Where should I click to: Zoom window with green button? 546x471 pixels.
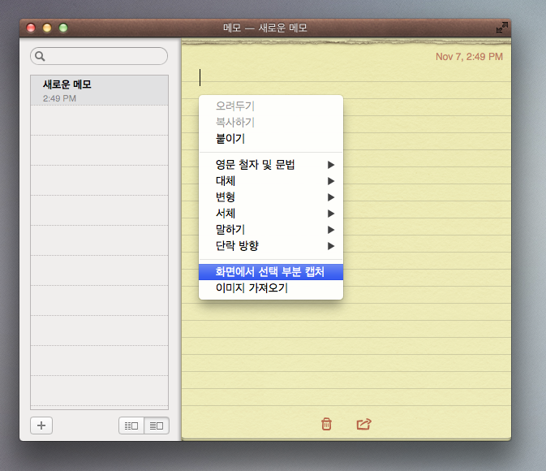[x=63, y=28]
